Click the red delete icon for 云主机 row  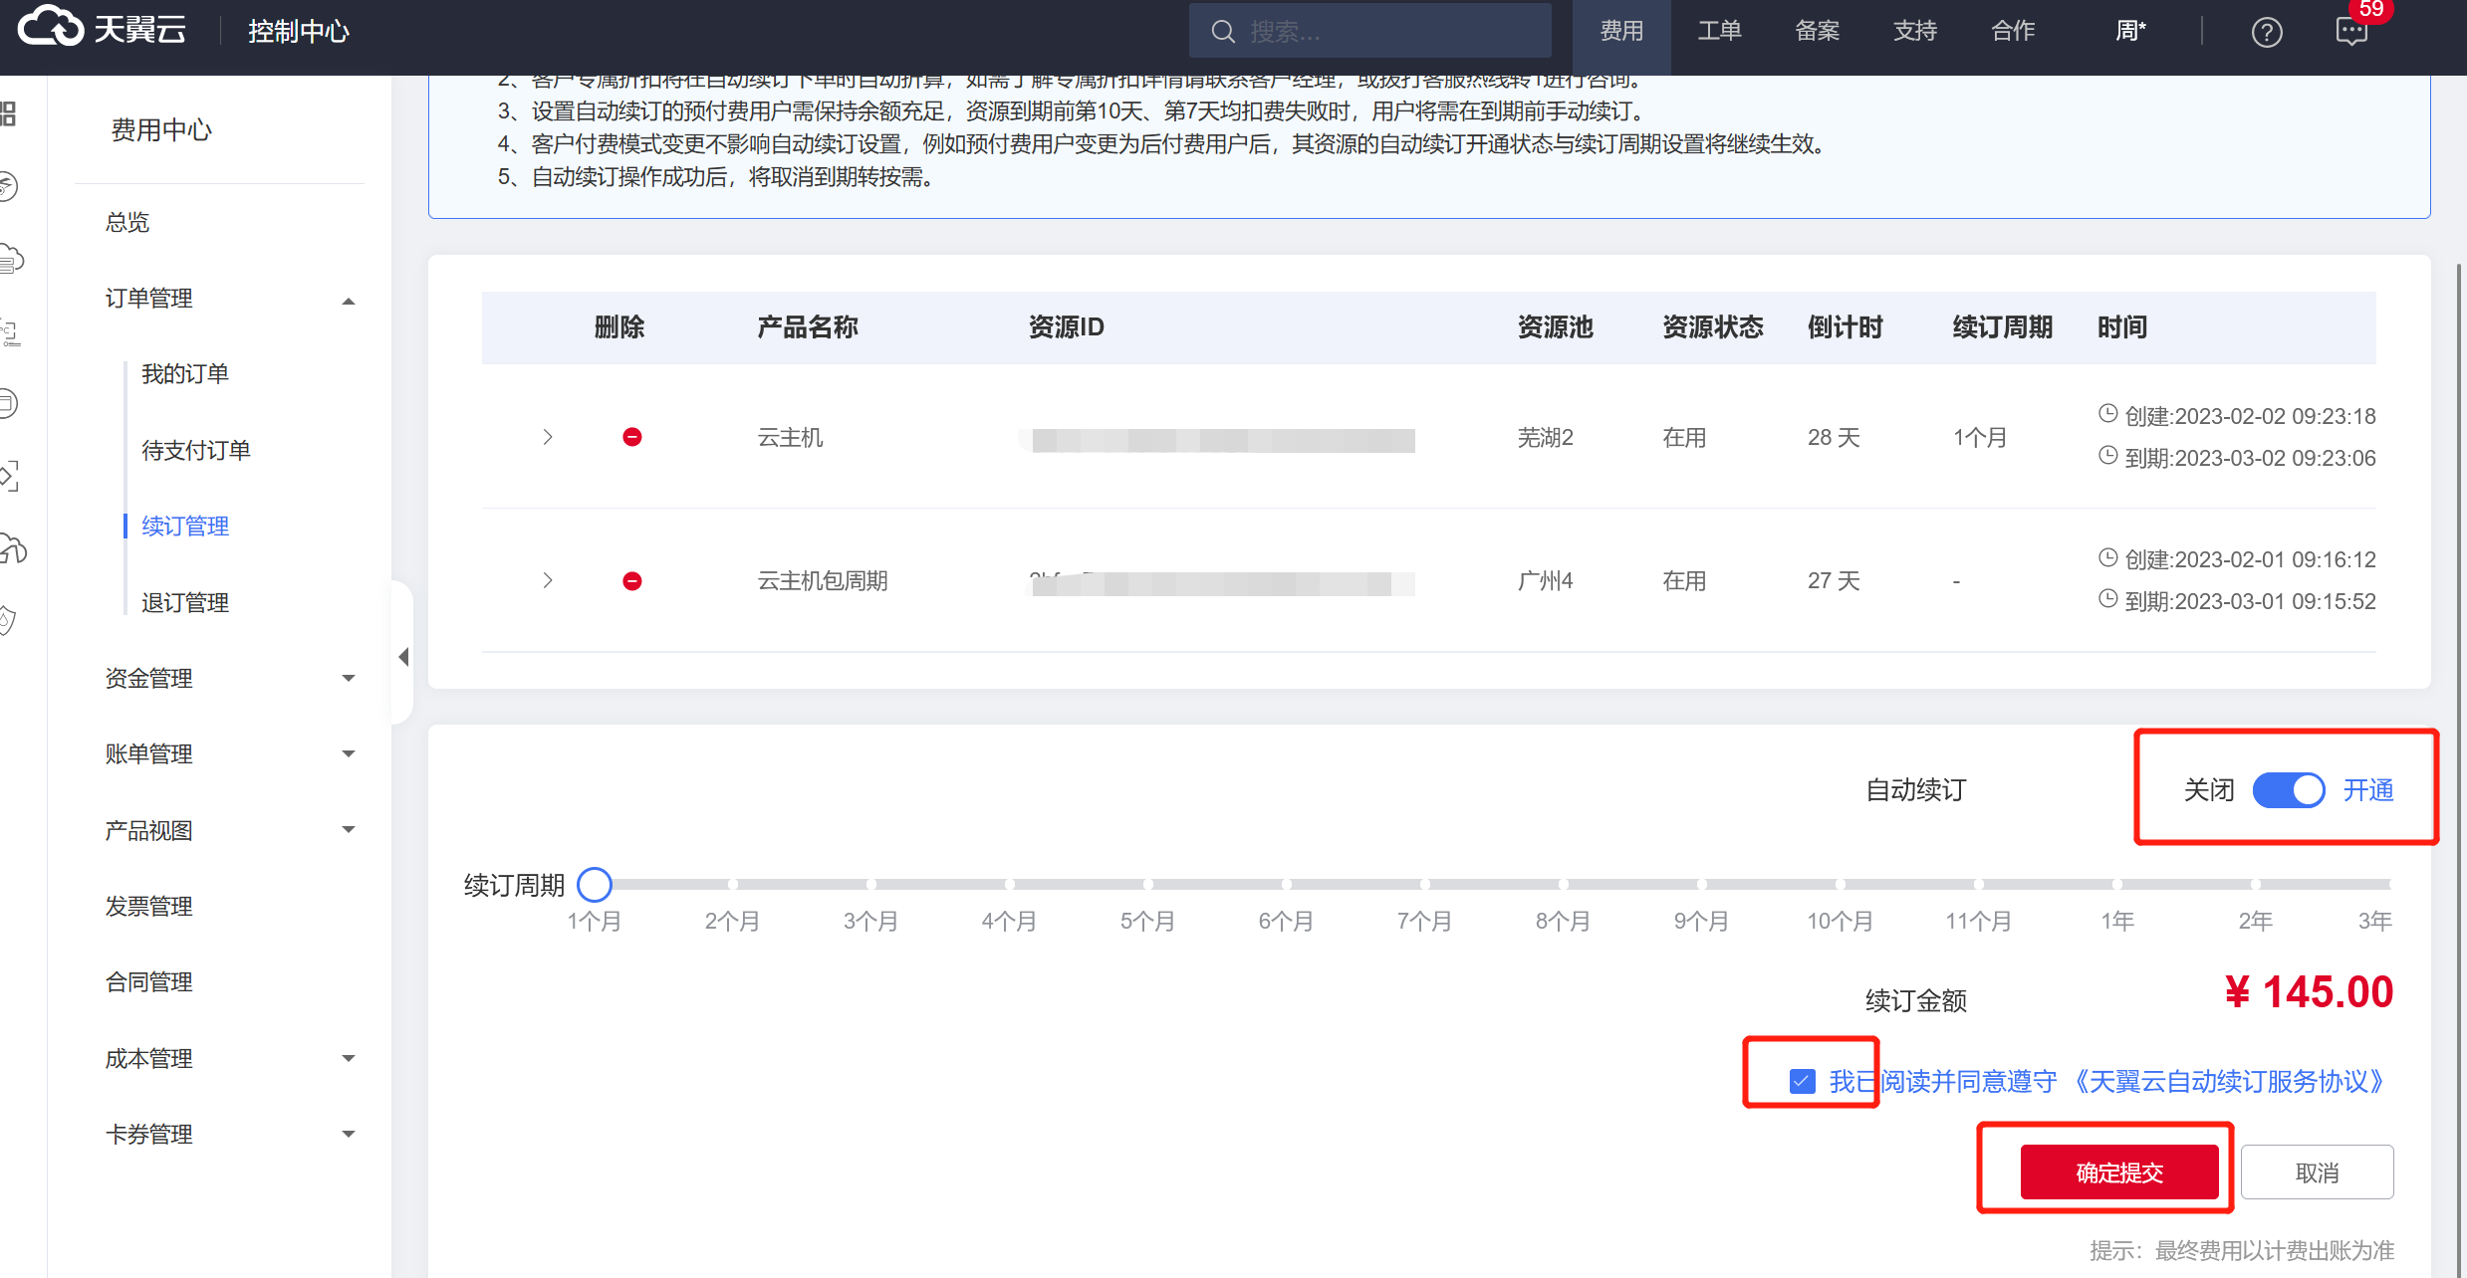click(x=631, y=437)
